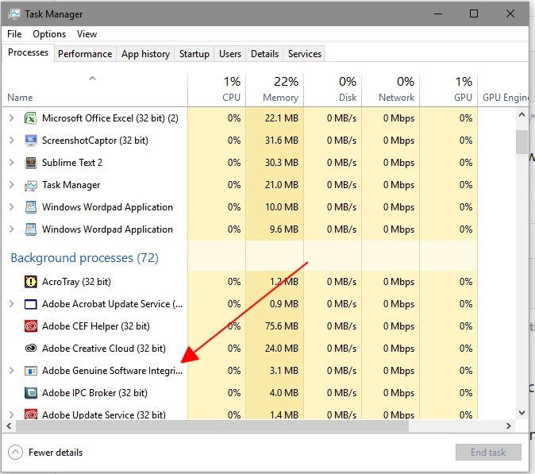Click the Adobe Update Service icon
535x474 pixels.
coord(31,414)
